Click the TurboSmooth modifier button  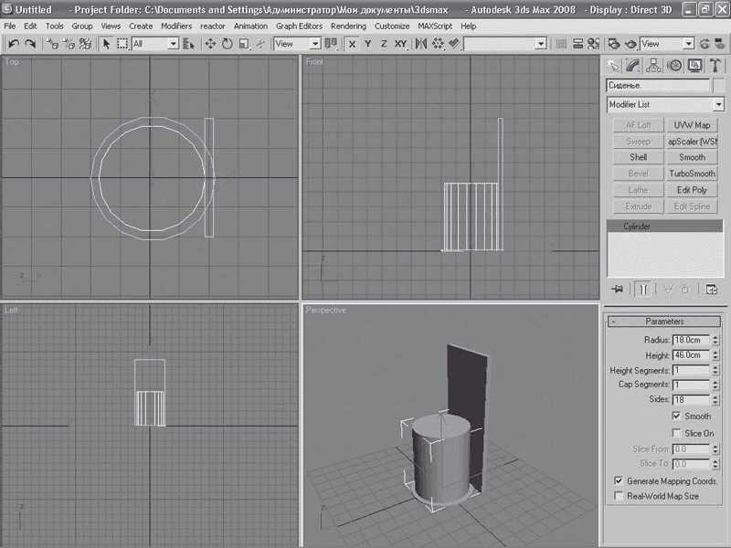692,174
